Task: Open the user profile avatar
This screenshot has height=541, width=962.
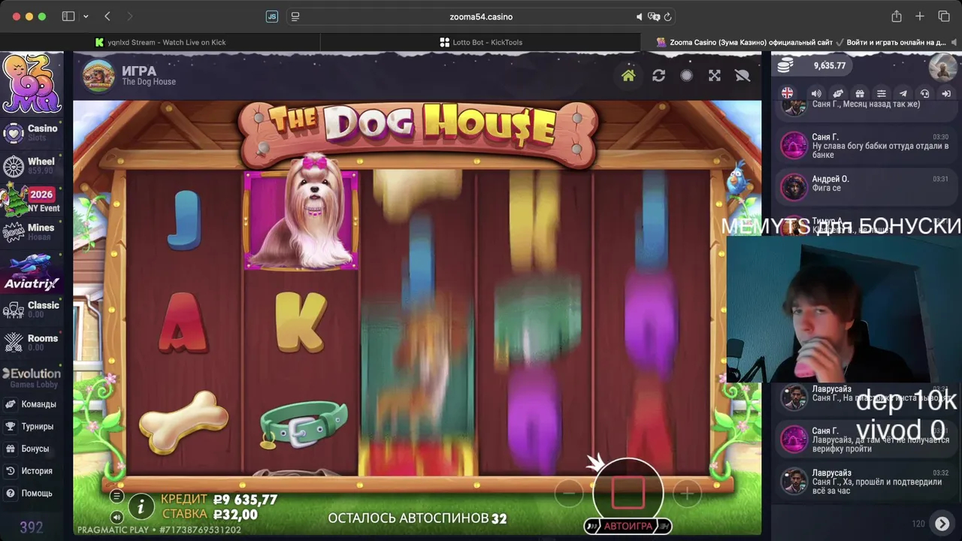Action: (x=942, y=67)
